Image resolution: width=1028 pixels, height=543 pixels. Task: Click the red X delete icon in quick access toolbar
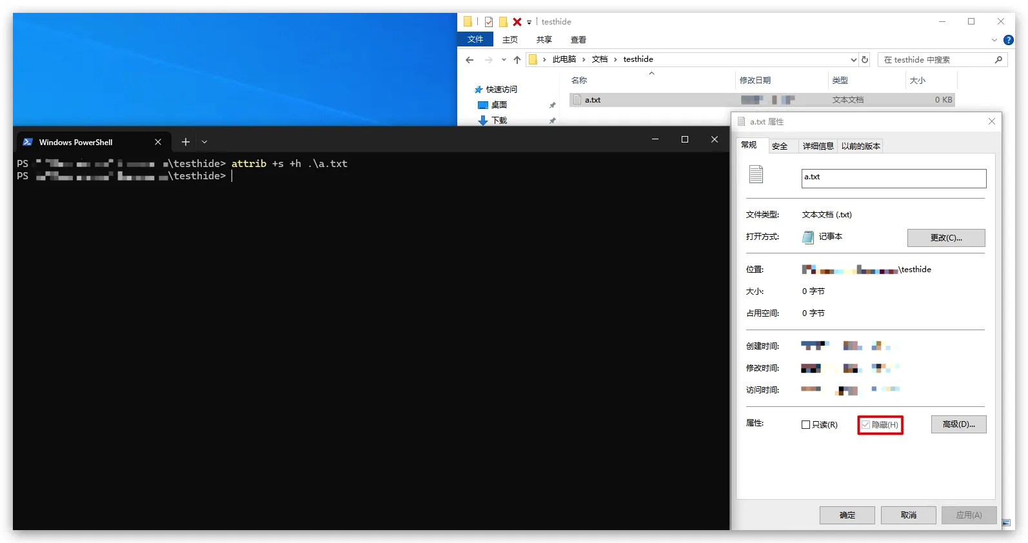point(517,22)
